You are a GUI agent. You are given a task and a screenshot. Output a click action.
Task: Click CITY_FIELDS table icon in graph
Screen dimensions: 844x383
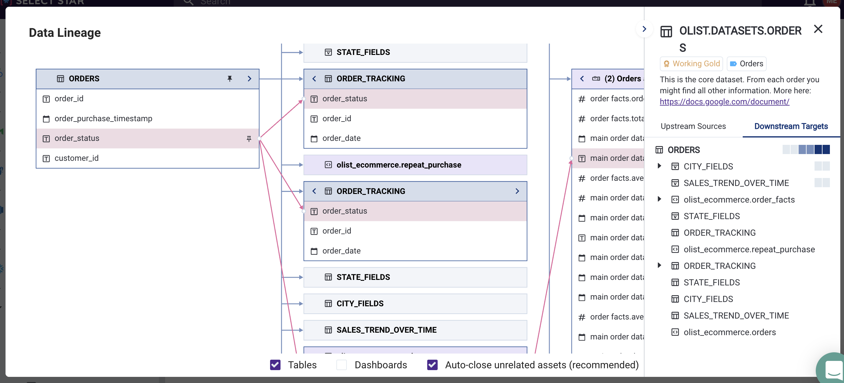point(328,304)
